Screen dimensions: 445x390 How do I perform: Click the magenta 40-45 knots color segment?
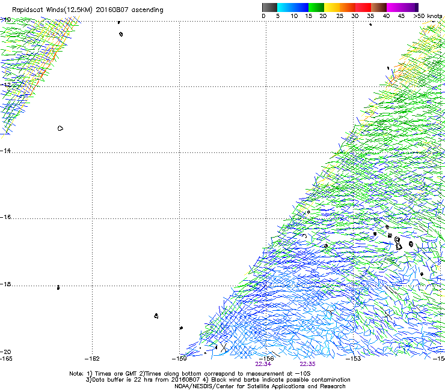click(394, 7)
